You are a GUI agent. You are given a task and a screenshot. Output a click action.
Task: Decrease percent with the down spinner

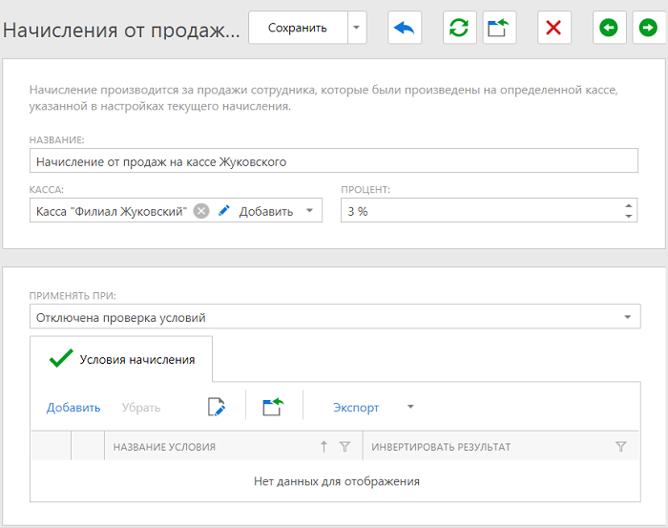coord(628,216)
